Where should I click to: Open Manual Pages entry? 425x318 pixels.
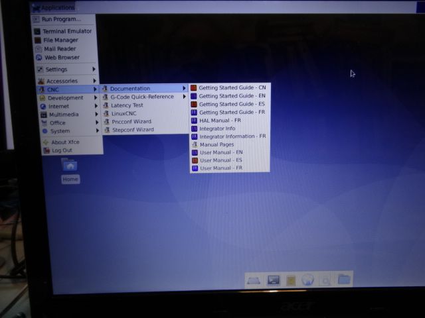[x=230, y=144]
